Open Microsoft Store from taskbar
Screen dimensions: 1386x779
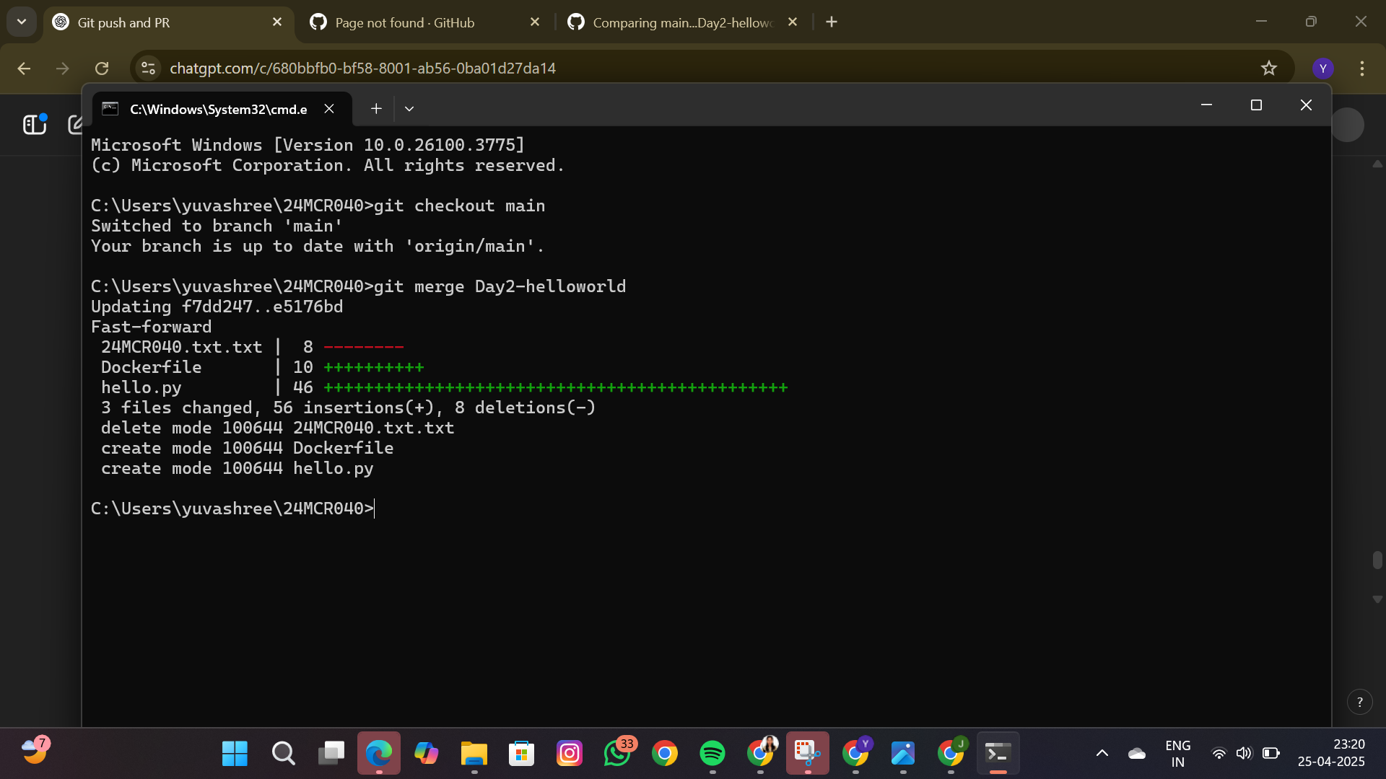click(521, 754)
